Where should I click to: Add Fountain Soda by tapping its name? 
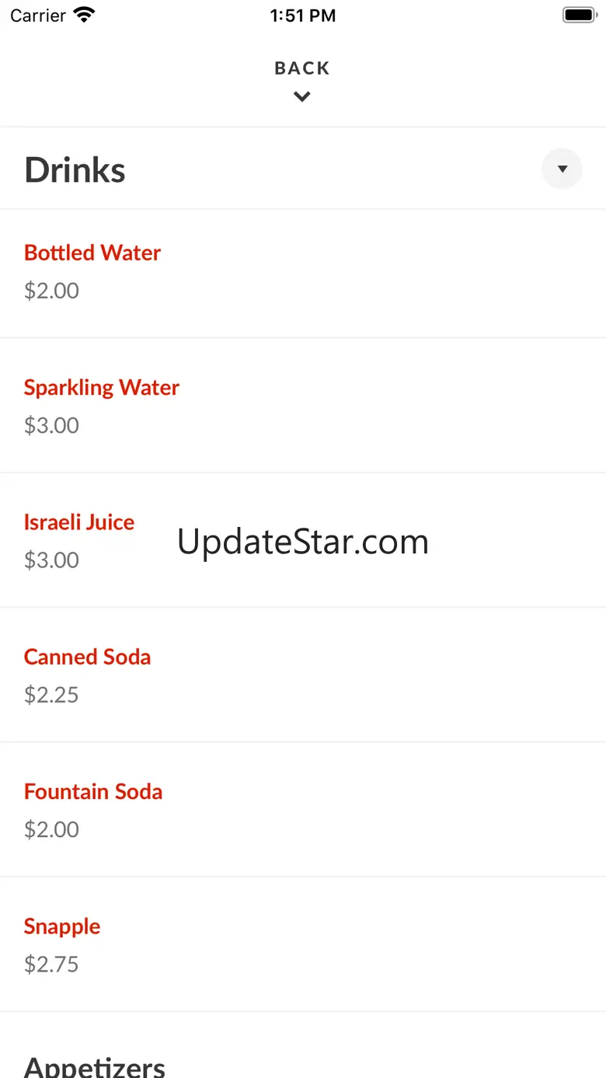tap(93, 791)
